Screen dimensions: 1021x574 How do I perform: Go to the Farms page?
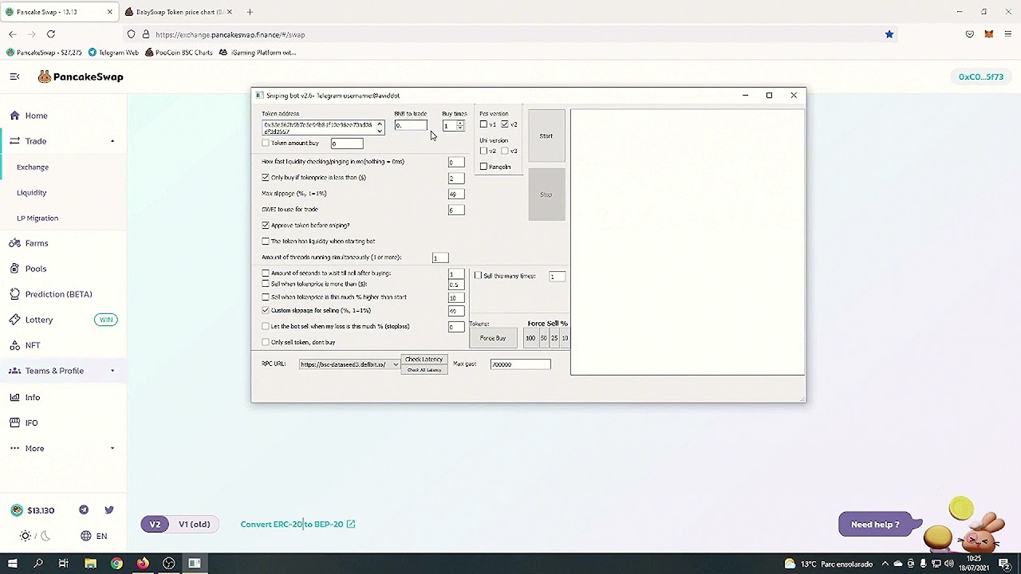(37, 243)
